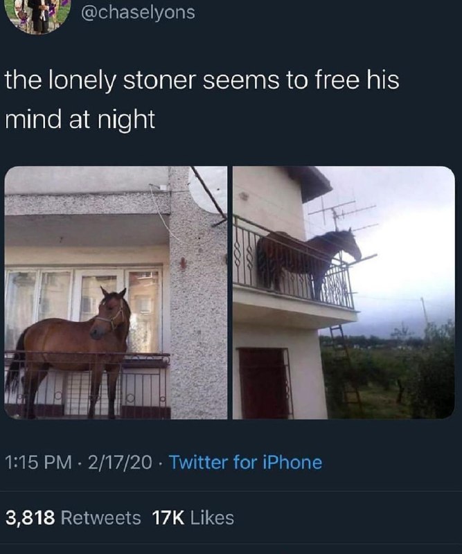Image resolution: width=462 pixels, height=554 pixels.
Task: Open the Likes label list
Action: point(212,518)
